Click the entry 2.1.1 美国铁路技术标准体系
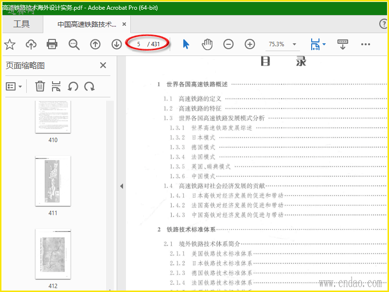This screenshot has width=389, height=292. pos(211,254)
